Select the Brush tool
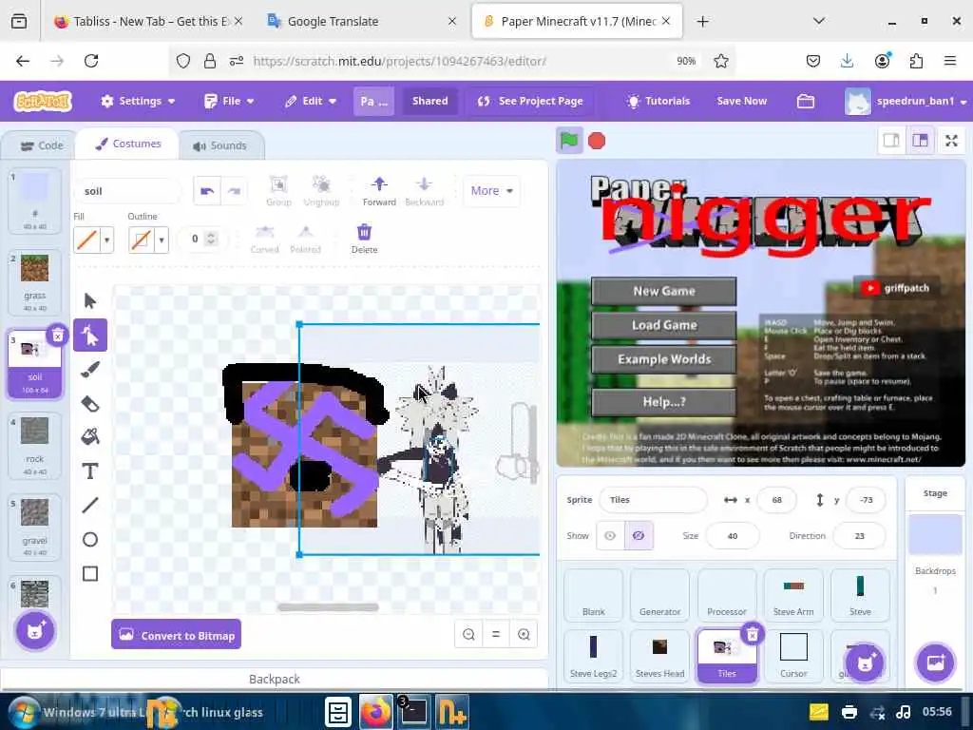The image size is (973, 730). click(90, 370)
